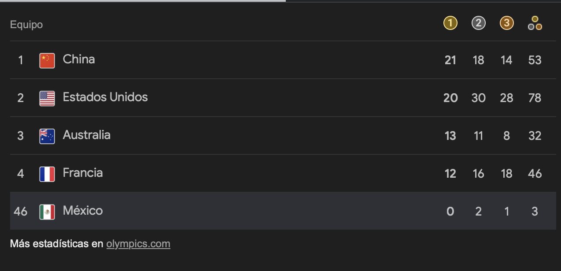Open the olympics.com link

pyautogui.click(x=138, y=244)
